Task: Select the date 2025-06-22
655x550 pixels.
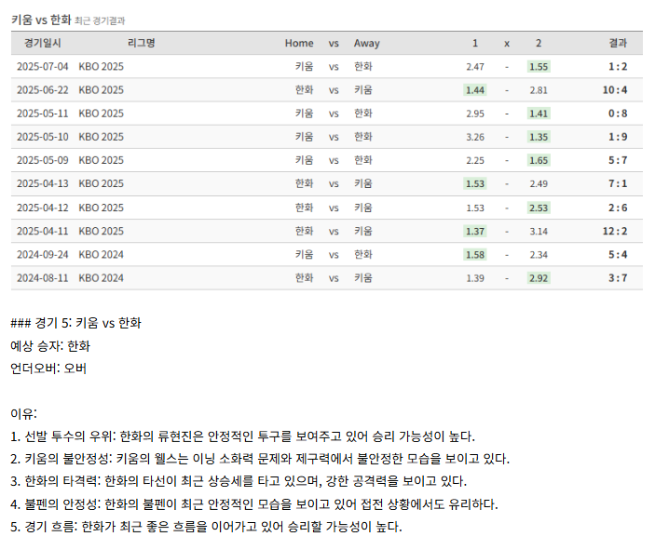Action: (x=42, y=89)
